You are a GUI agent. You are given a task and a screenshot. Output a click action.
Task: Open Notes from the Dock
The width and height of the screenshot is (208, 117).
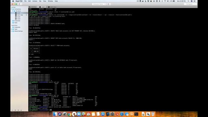pyautogui.click(x=93, y=114)
